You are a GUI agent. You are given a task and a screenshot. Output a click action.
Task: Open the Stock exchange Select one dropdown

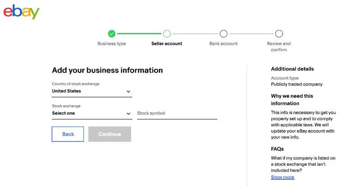pyautogui.click(x=92, y=113)
